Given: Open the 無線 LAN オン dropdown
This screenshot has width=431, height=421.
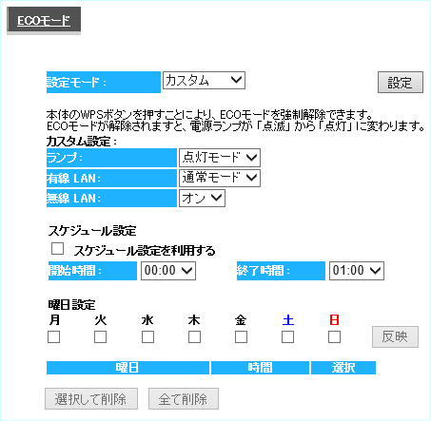Looking at the screenshot, I should (202, 199).
